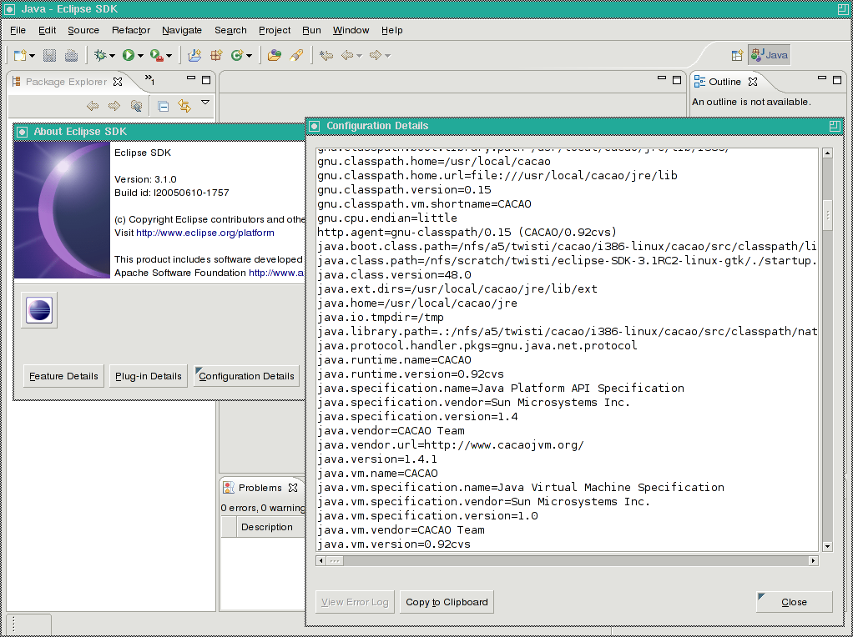The image size is (853, 637).
Task: Toggle the Java perspective button
Action: pos(770,55)
